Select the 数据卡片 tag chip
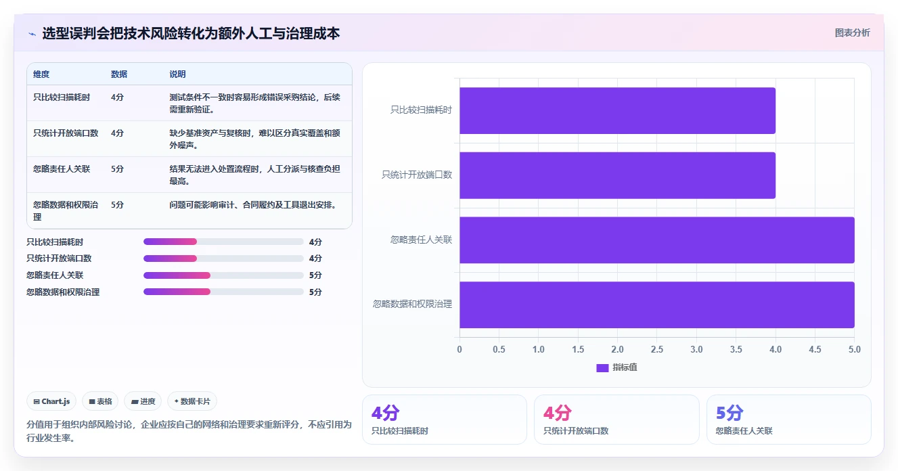Screen dimensions: 898x471 click(192, 401)
